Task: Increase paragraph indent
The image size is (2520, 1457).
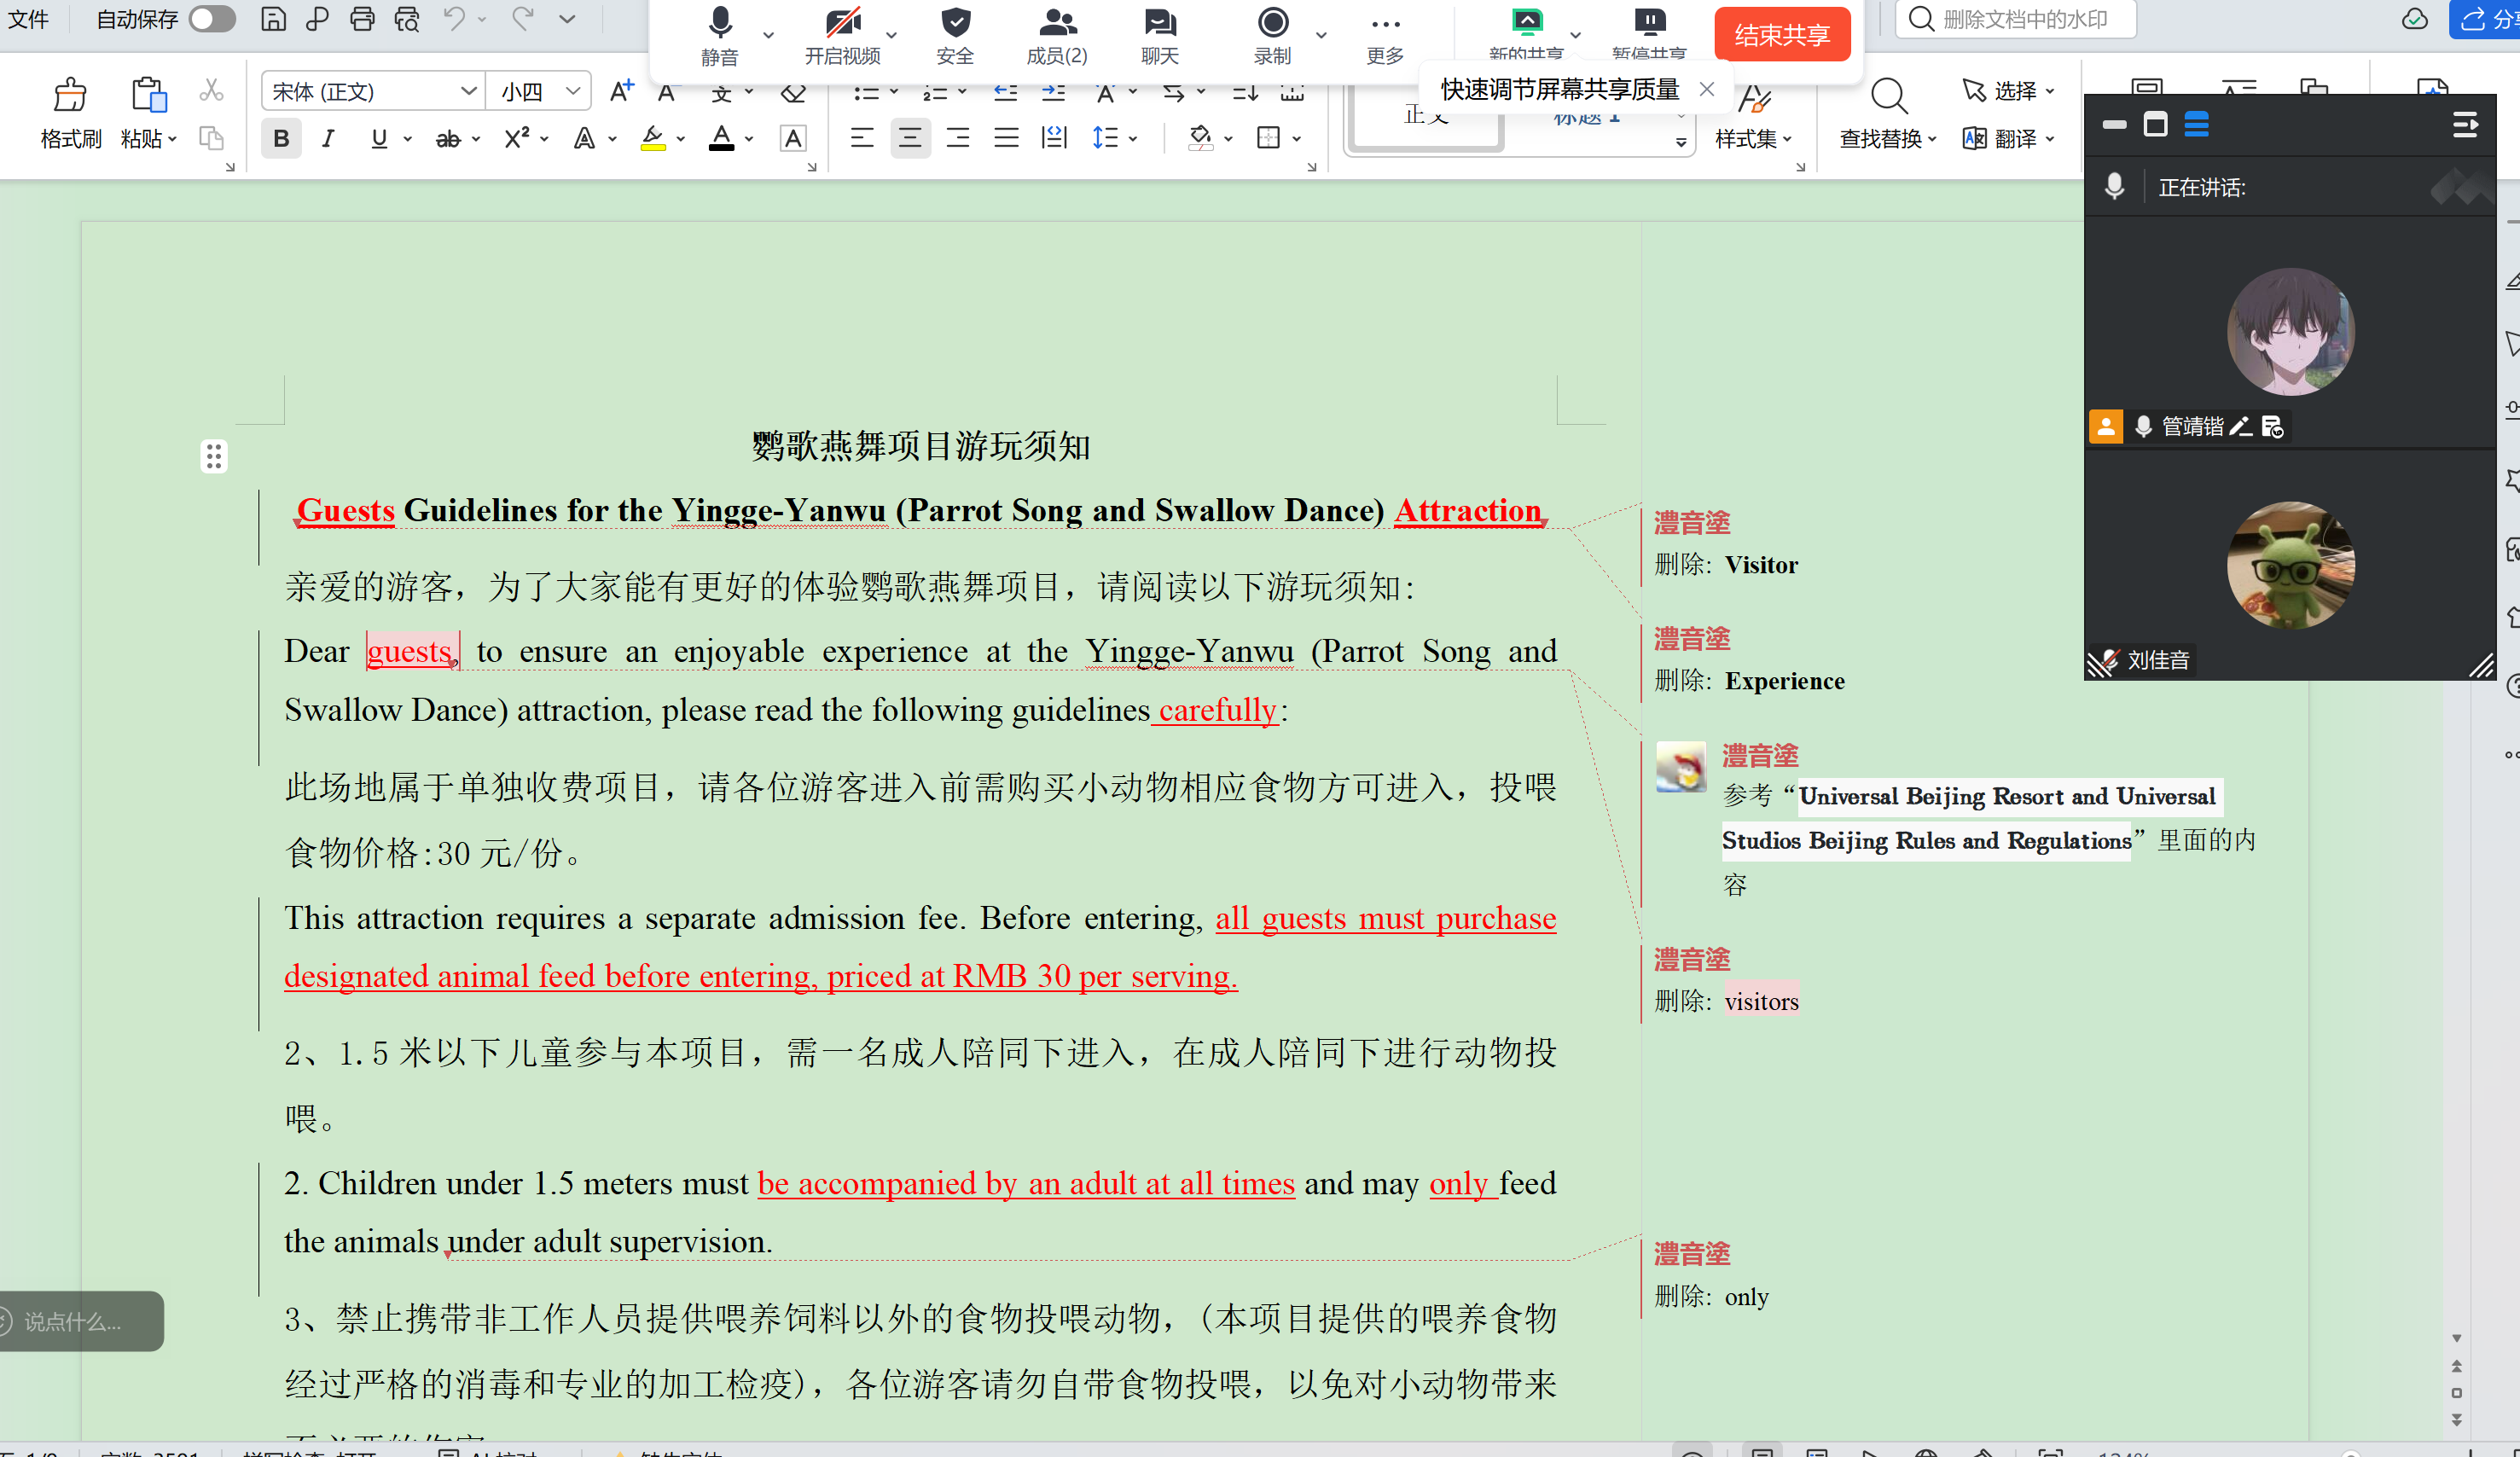Action: pyautogui.click(x=1053, y=92)
